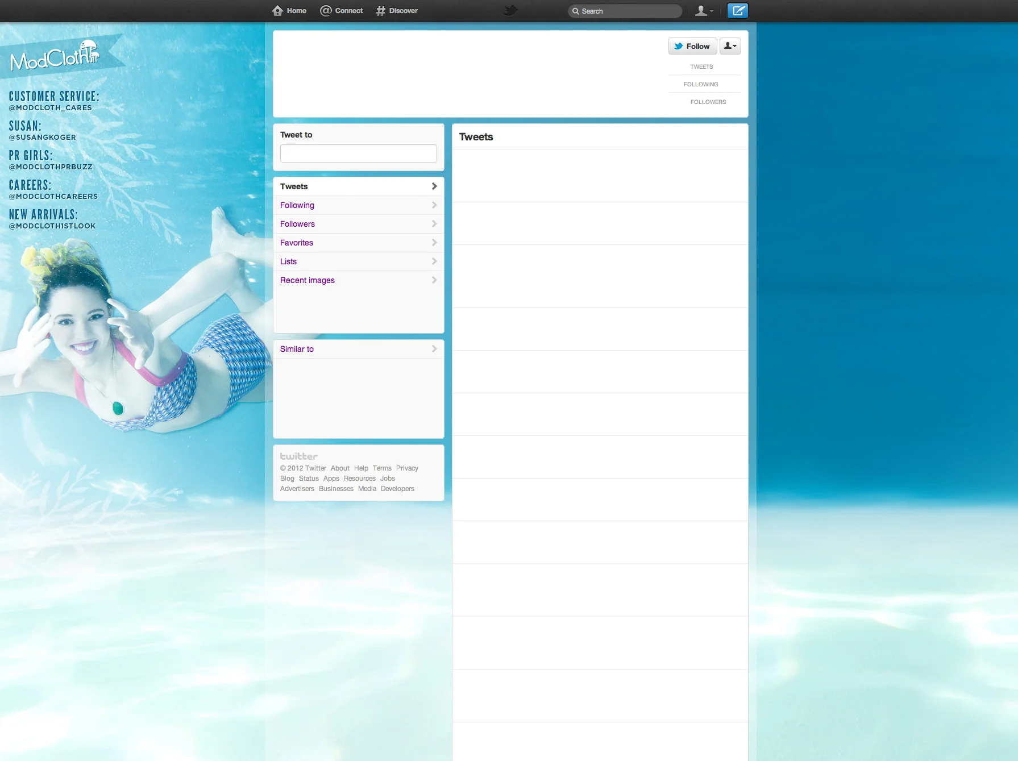The height and width of the screenshot is (761, 1018).
Task: Open FOLLOWING count in profile header
Action: point(701,84)
